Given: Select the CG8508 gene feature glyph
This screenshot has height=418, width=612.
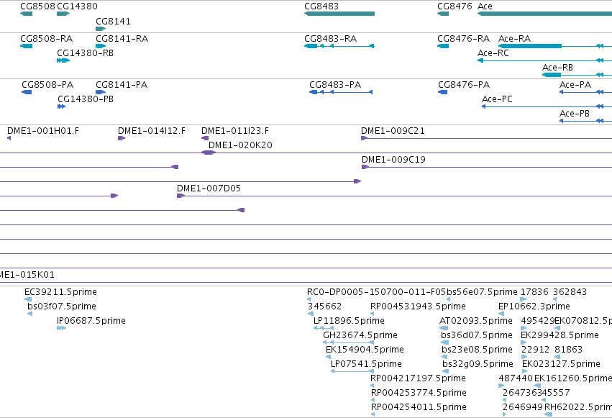Looking at the screenshot, I should [26, 14].
